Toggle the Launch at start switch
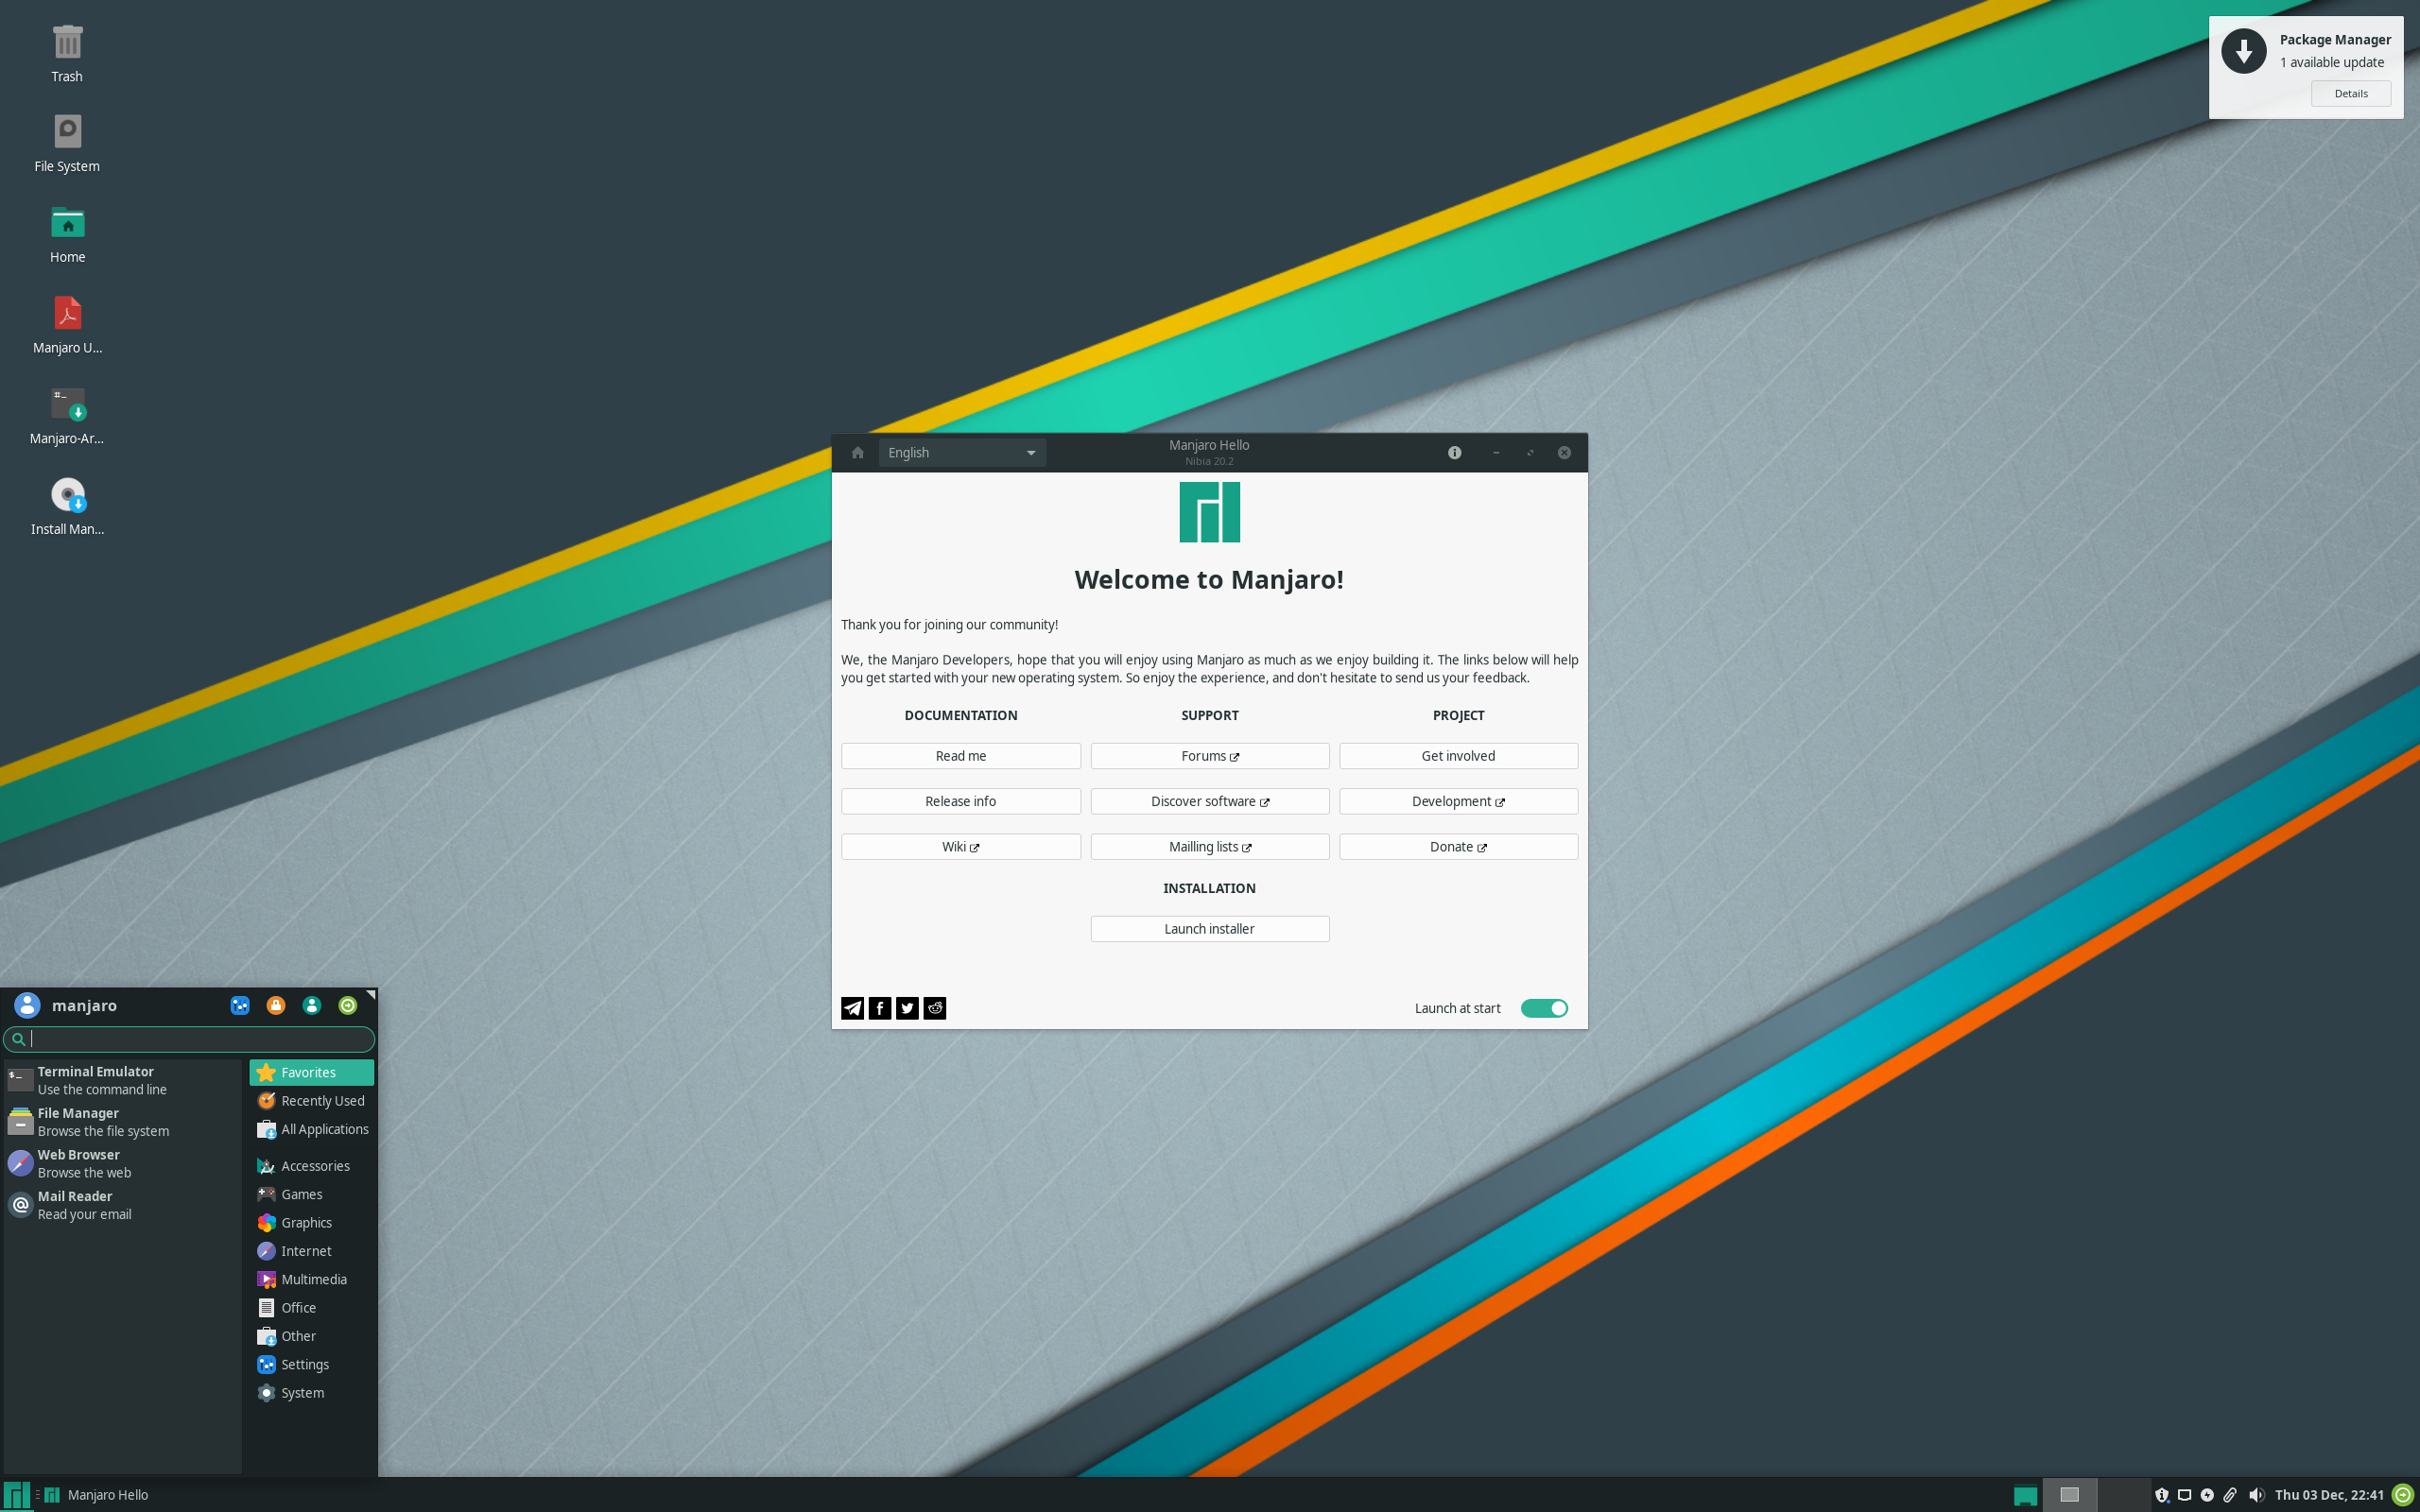Viewport: 2420px width, 1512px height. [x=1542, y=1006]
